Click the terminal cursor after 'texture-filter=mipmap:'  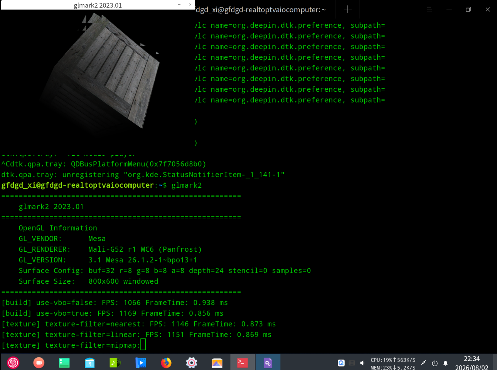[x=143, y=345]
